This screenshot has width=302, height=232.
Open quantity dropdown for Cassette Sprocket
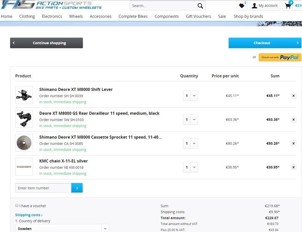coord(190,143)
